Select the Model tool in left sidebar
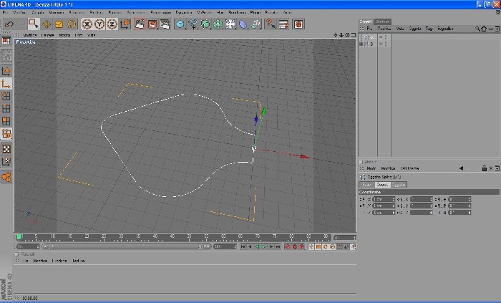 [6, 71]
